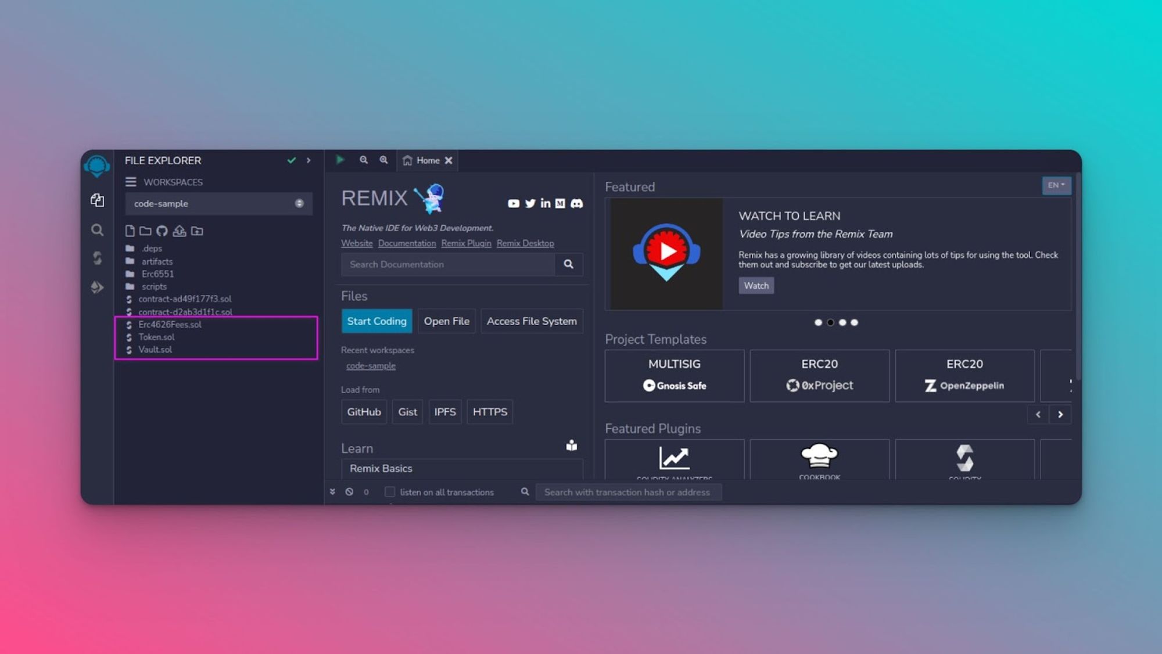Open the EN language dropdown
This screenshot has height=654, width=1162.
(x=1056, y=185)
